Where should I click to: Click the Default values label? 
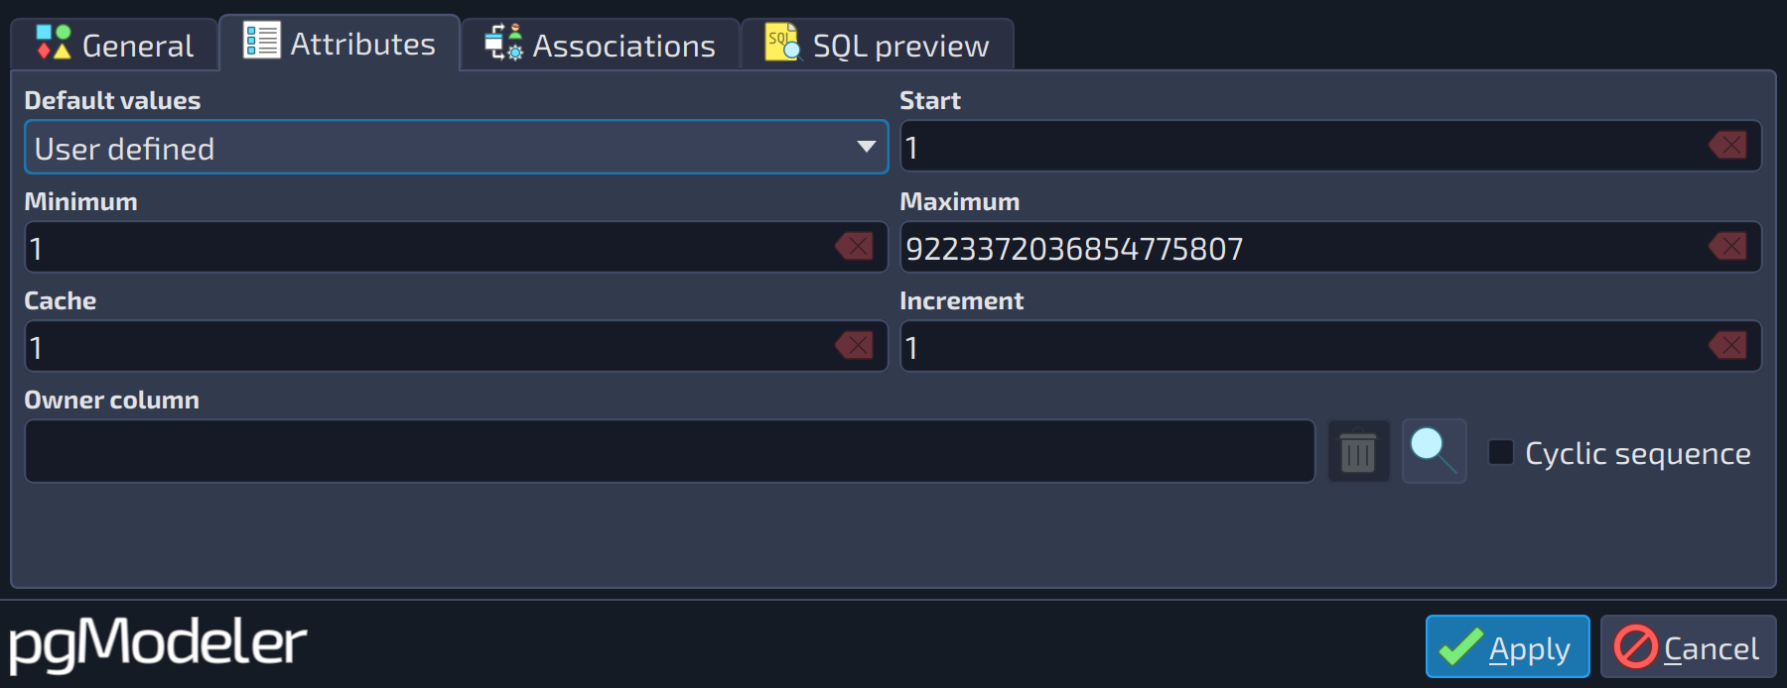click(x=112, y=100)
